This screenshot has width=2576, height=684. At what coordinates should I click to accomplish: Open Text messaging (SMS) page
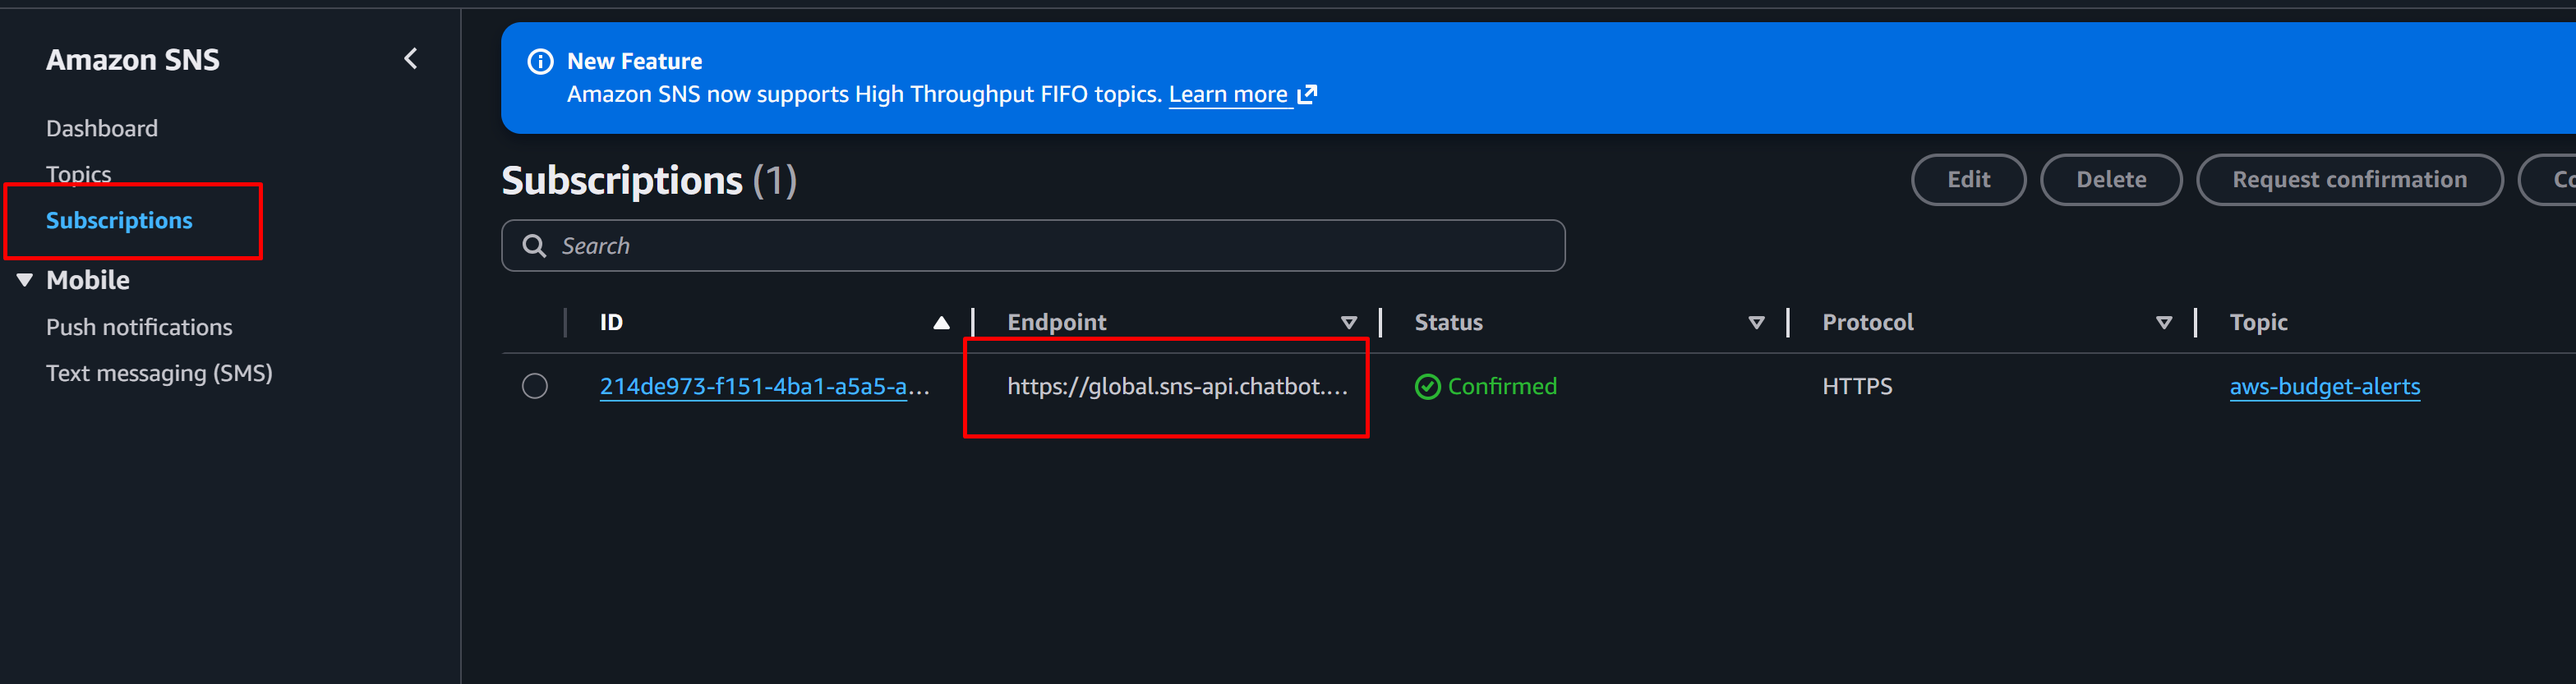click(x=159, y=373)
